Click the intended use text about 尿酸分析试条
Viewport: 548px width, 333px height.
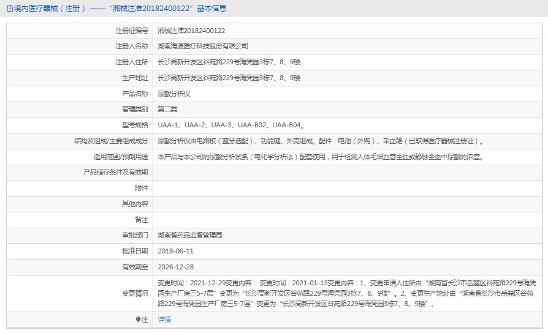click(321, 157)
